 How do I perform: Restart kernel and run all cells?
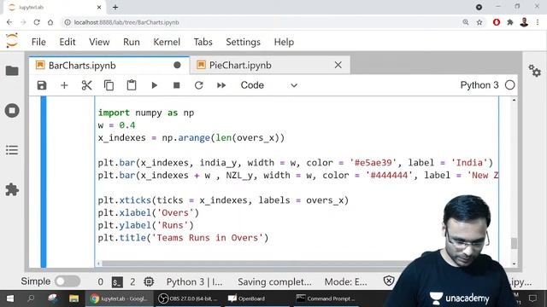click(x=221, y=85)
